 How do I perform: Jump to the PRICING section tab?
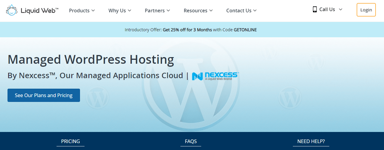point(70,141)
